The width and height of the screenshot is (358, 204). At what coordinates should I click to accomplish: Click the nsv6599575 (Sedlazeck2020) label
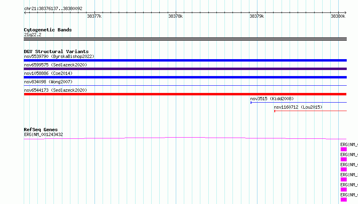56,65
